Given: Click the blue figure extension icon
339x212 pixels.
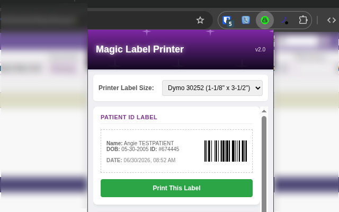Looking at the screenshot, I should click(246, 20).
